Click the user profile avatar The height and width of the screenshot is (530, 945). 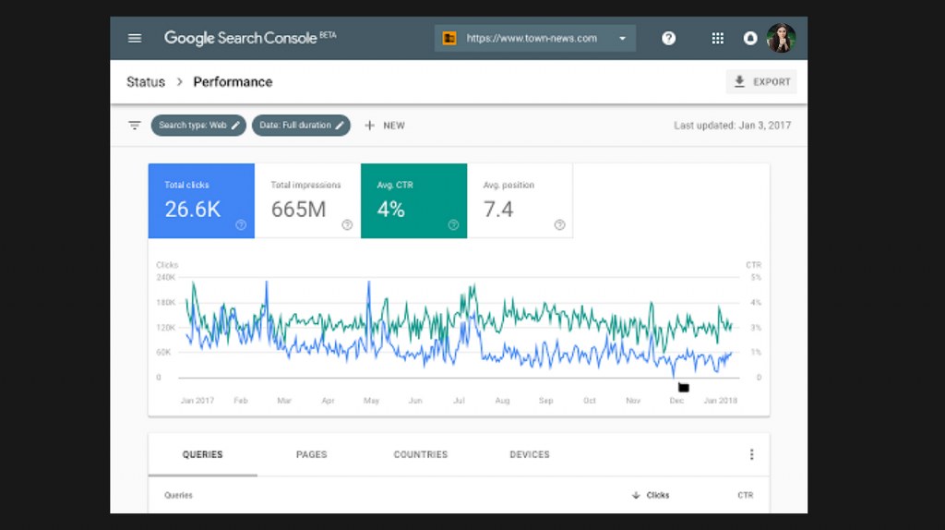coord(781,38)
